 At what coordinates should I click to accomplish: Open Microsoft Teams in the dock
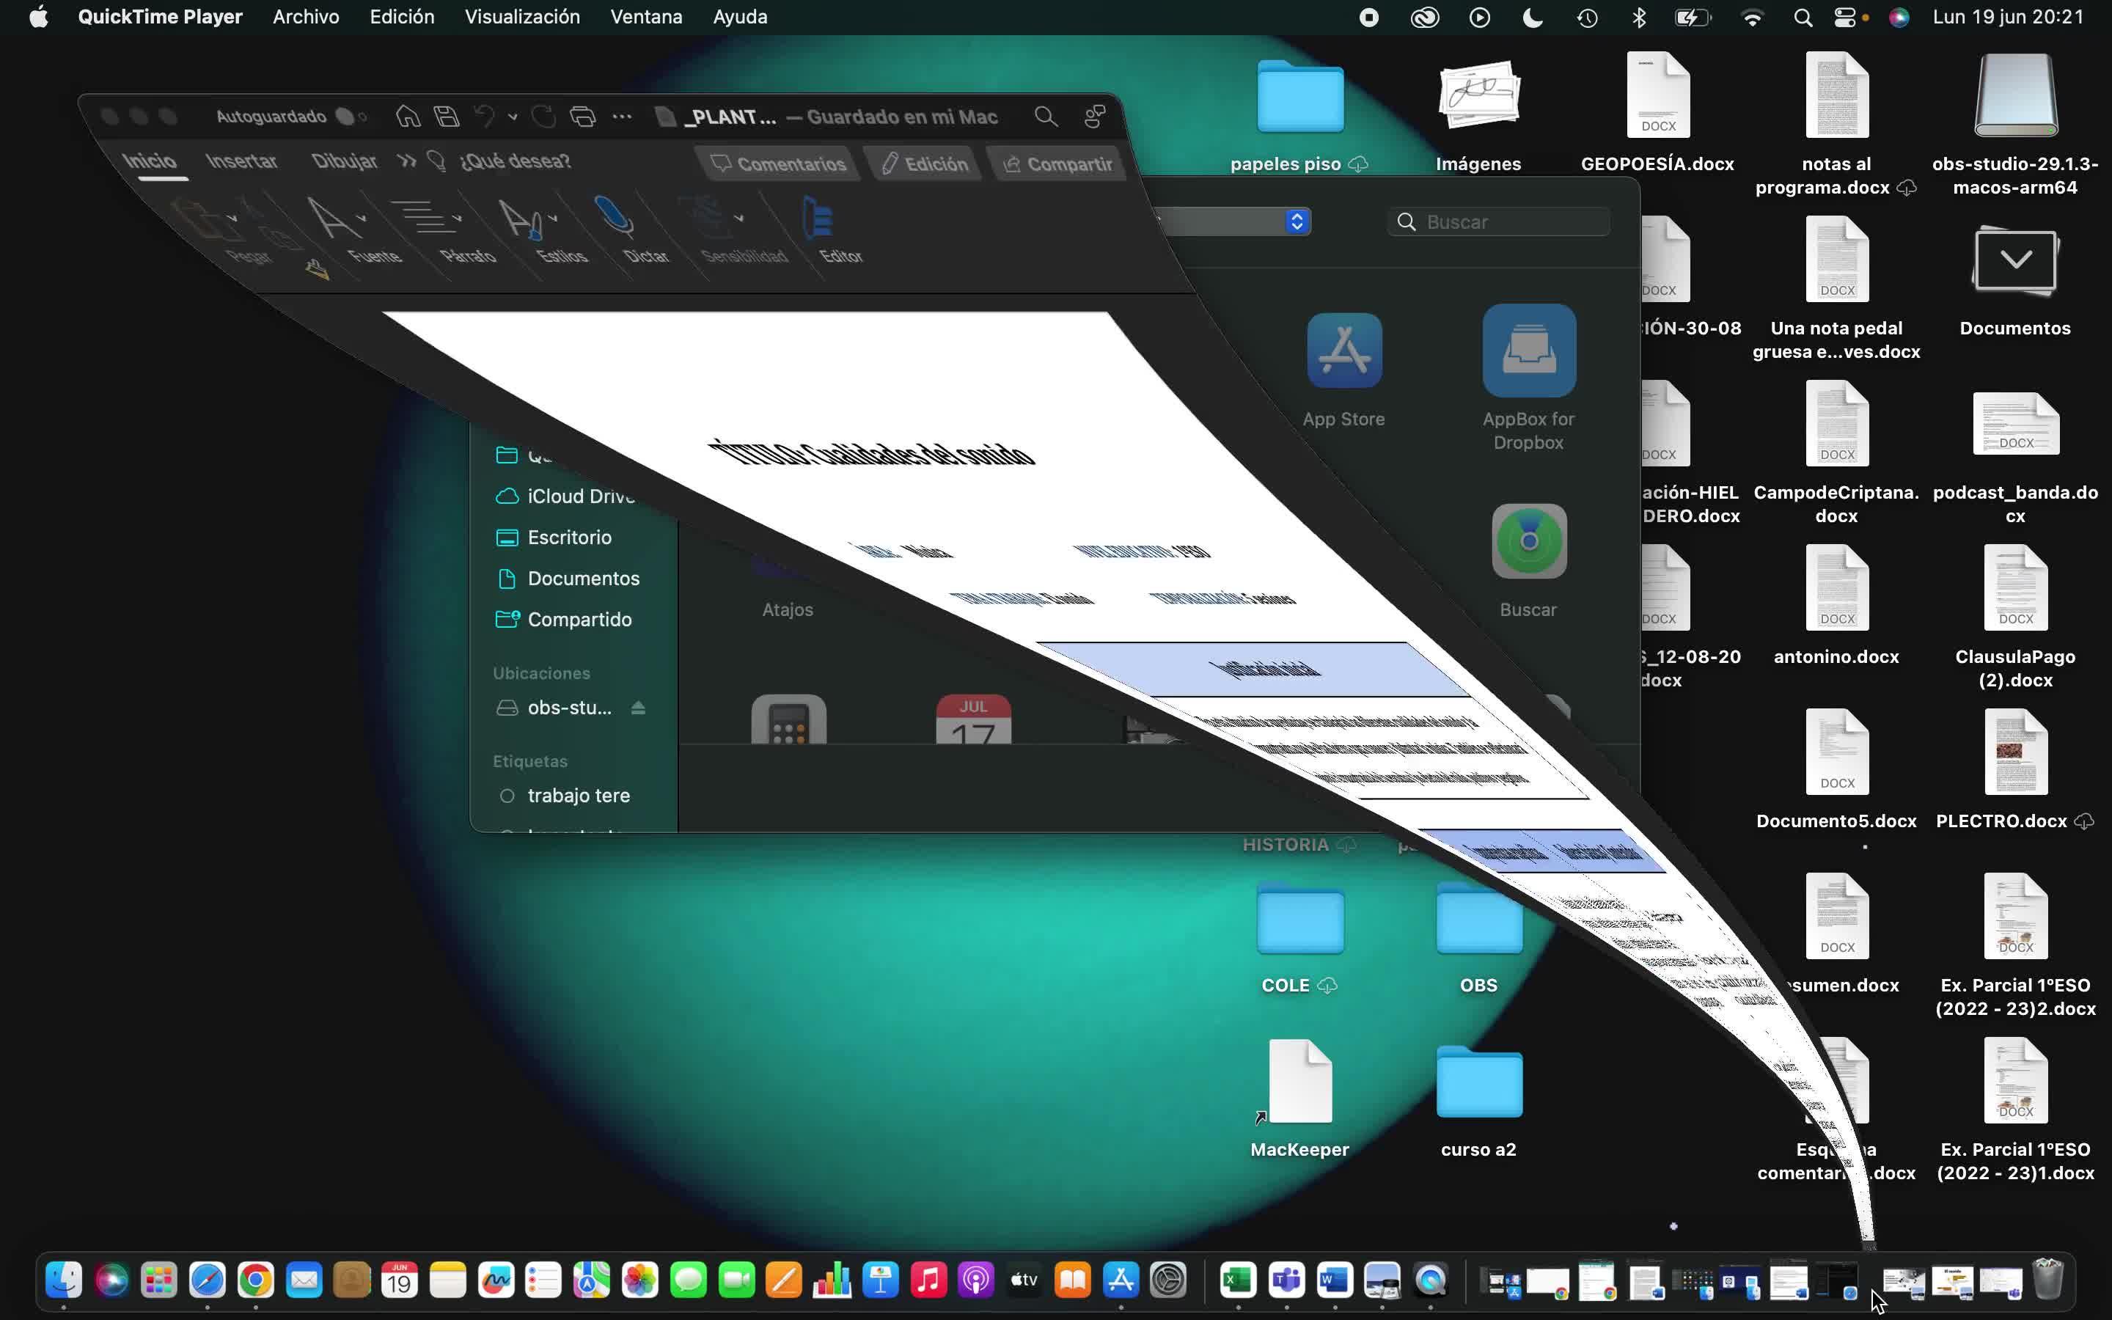click(x=1286, y=1280)
